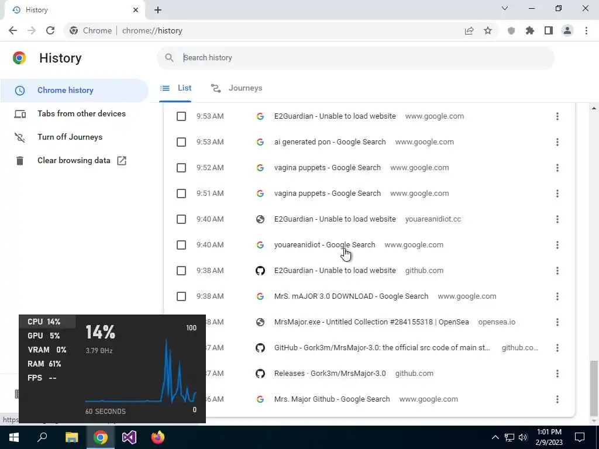This screenshot has width=599, height=449.
Task: Open actions menu for ai generated pon entry
Action: tap(557, 142)
